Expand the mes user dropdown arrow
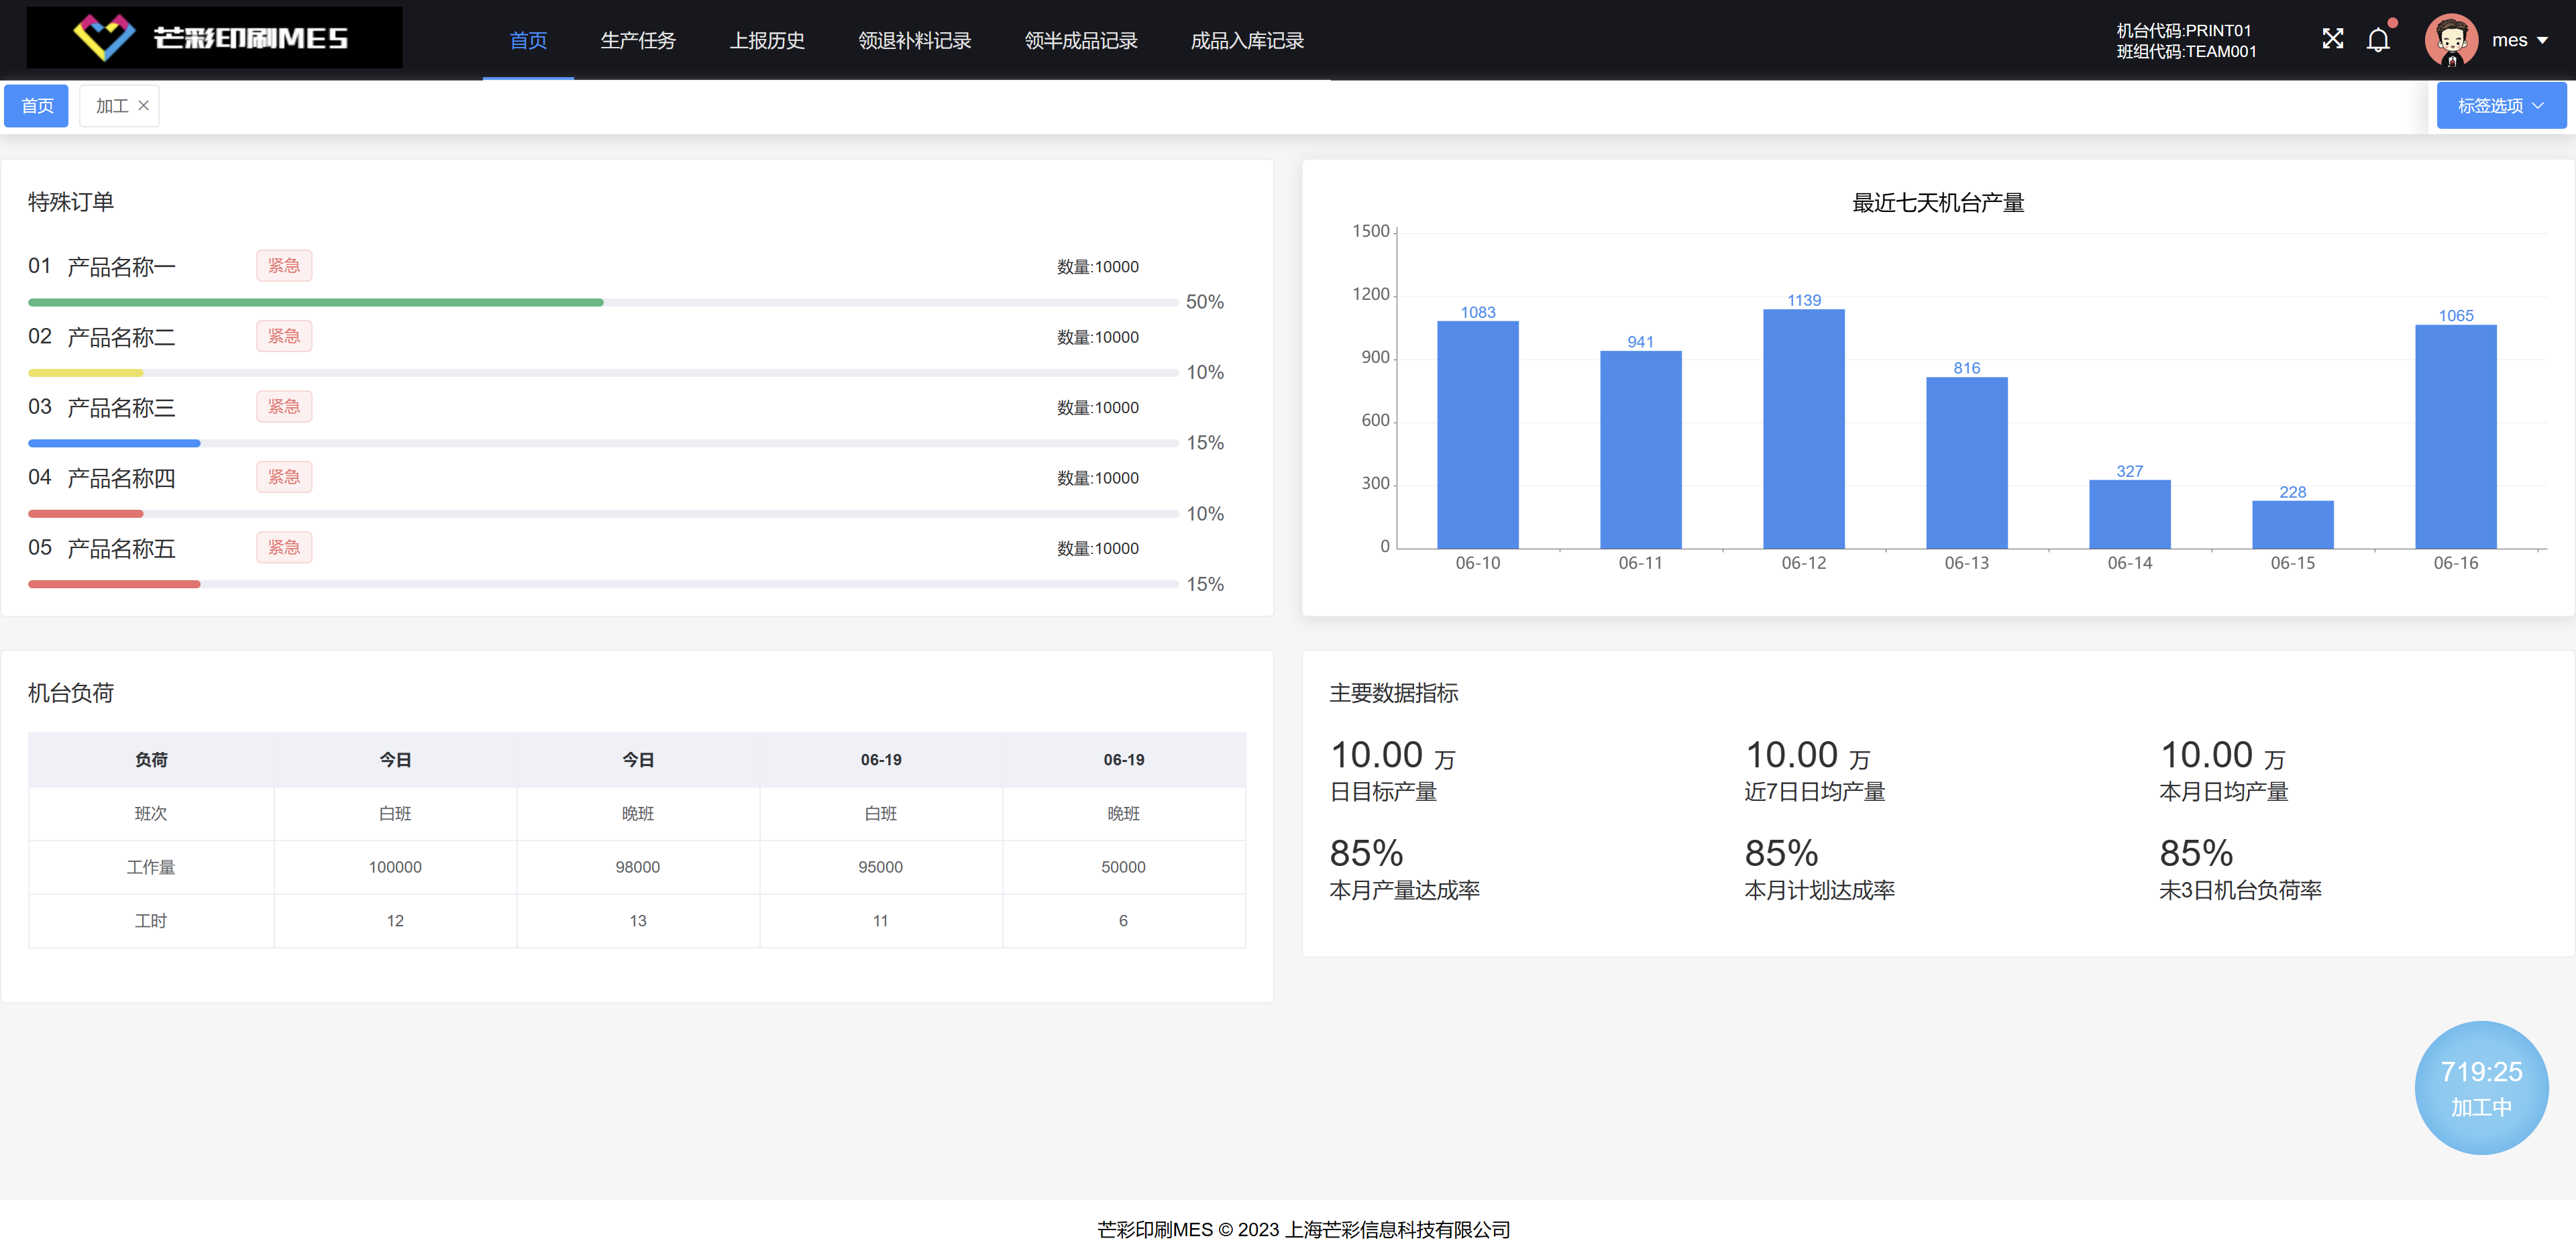The height and width of the screenshot is (1257, 2576). click(x=2544, y=41)
